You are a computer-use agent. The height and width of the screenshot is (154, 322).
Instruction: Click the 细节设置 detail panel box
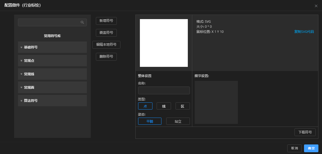tap(216, 102)
